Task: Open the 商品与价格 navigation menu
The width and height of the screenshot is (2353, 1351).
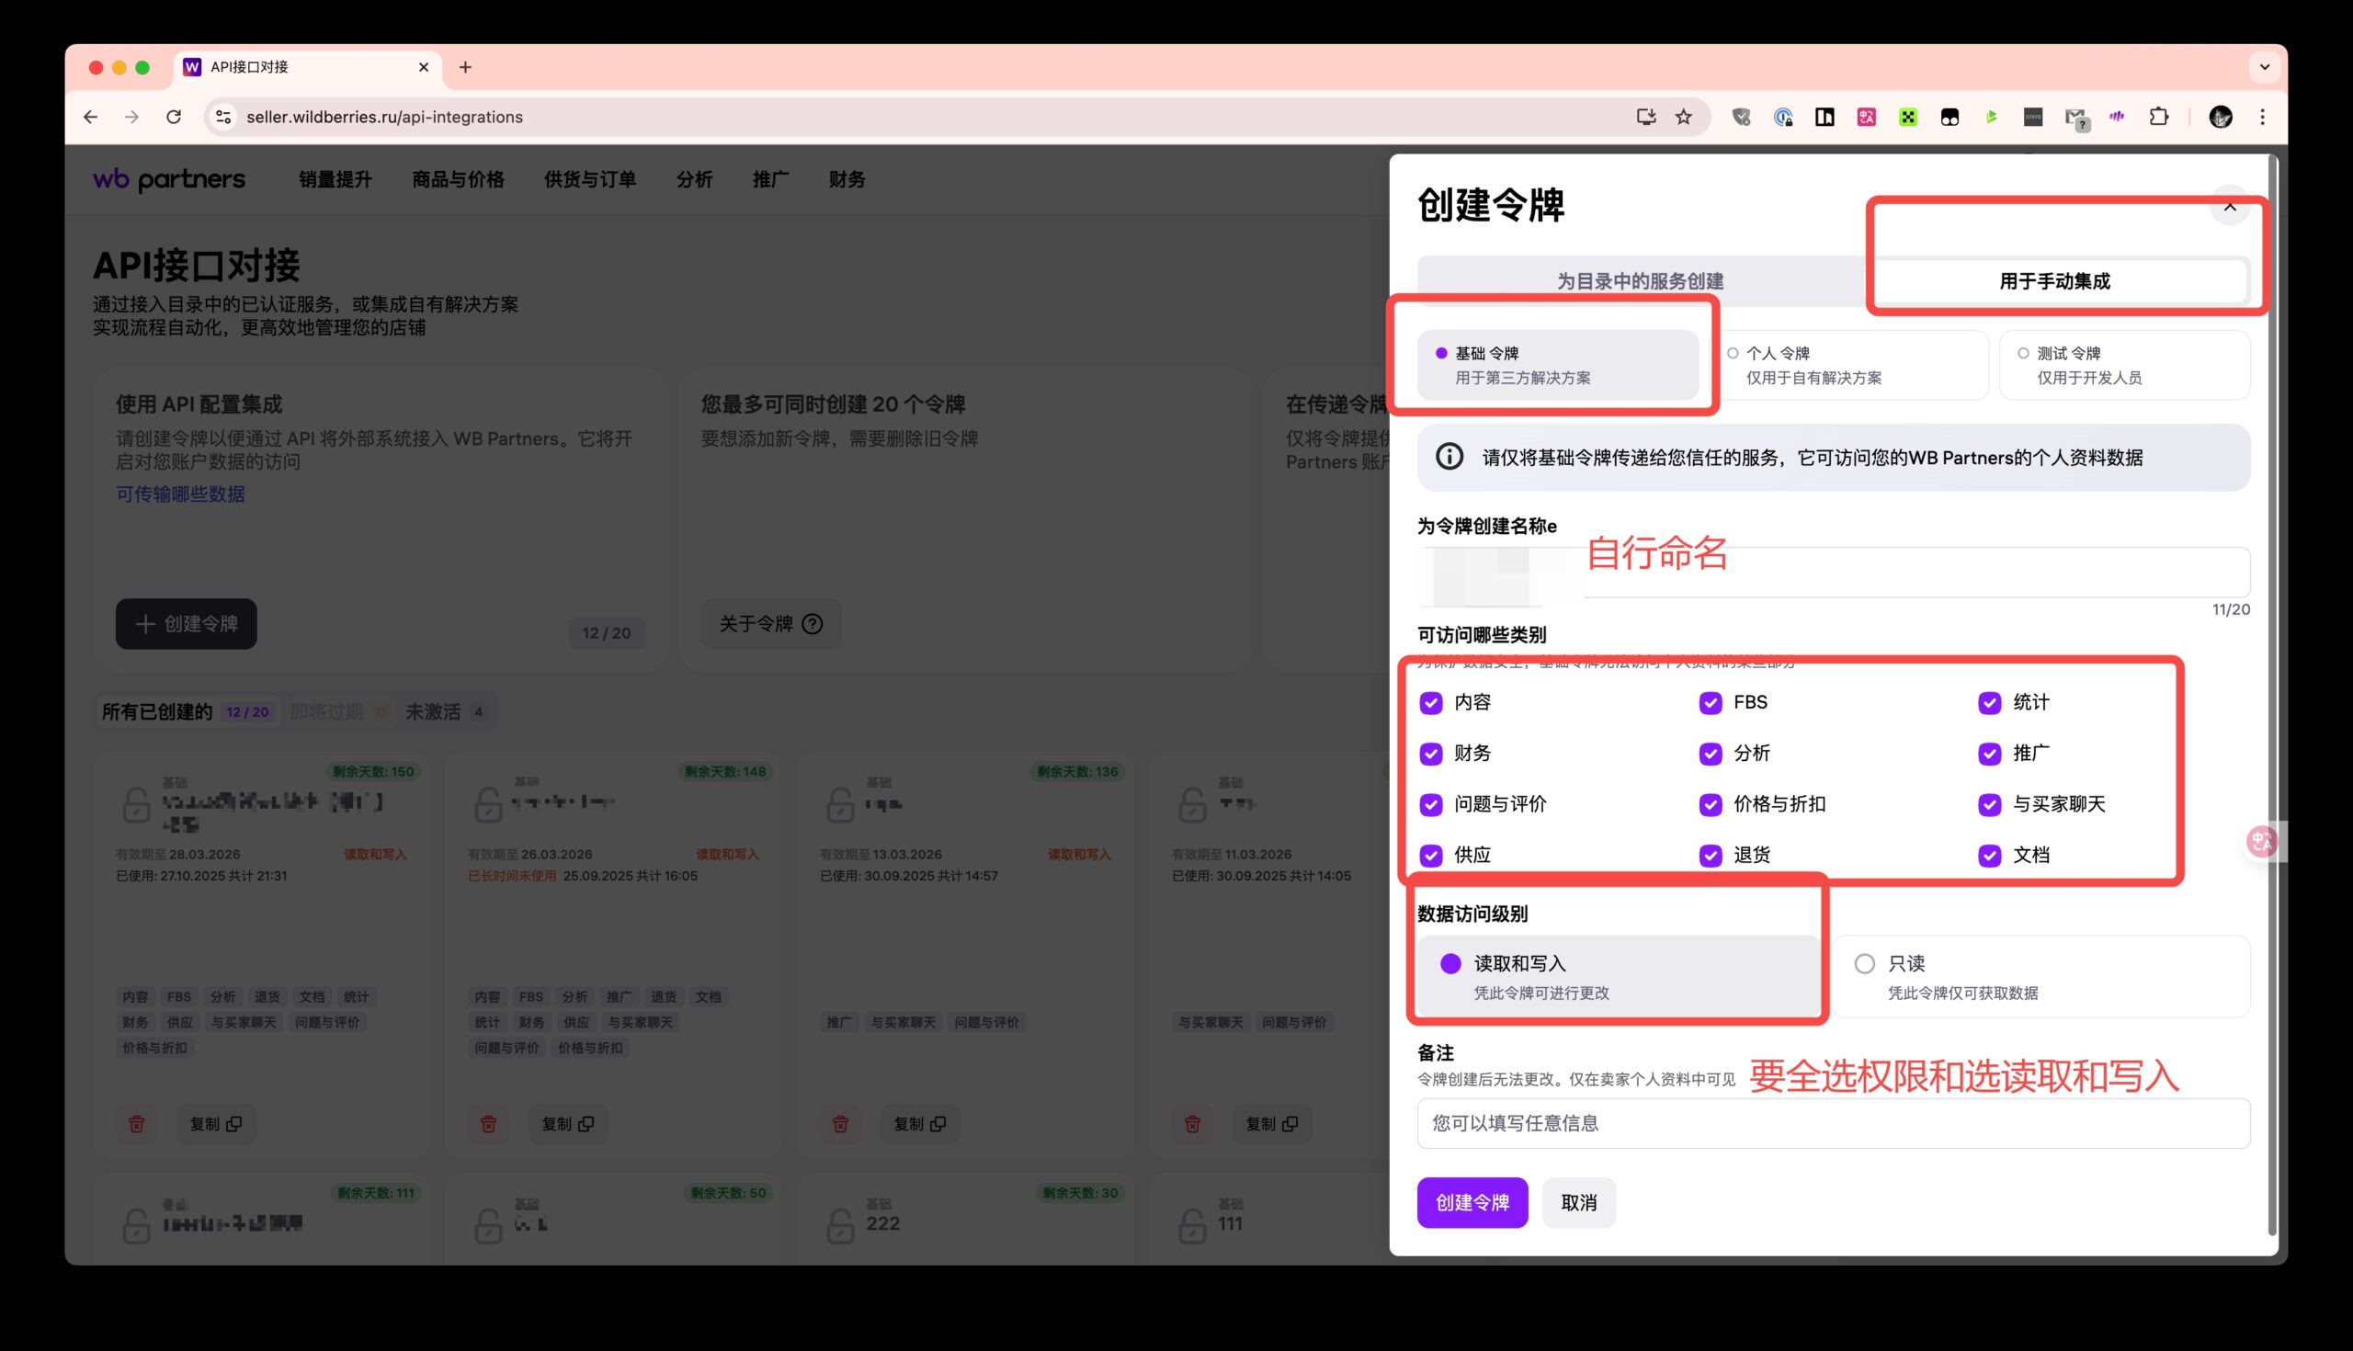Action: coord(458,179)
